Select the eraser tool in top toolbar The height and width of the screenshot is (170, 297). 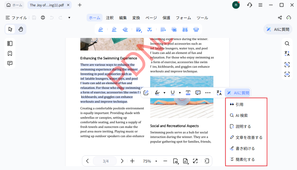pos(125,29)
